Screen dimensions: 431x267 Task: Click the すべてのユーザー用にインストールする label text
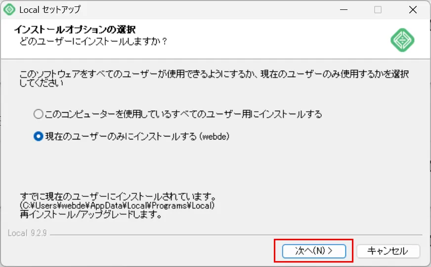pyautogui.click(x=183, y=114)
